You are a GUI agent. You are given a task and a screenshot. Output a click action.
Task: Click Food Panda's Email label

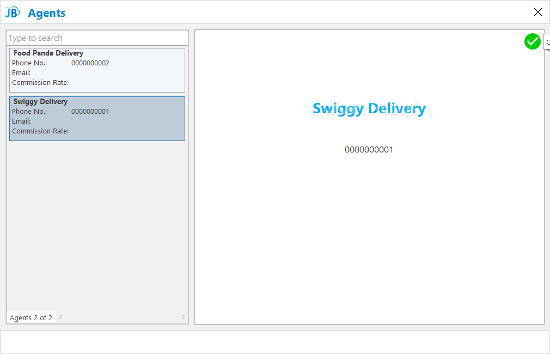(x=21, y=72)
